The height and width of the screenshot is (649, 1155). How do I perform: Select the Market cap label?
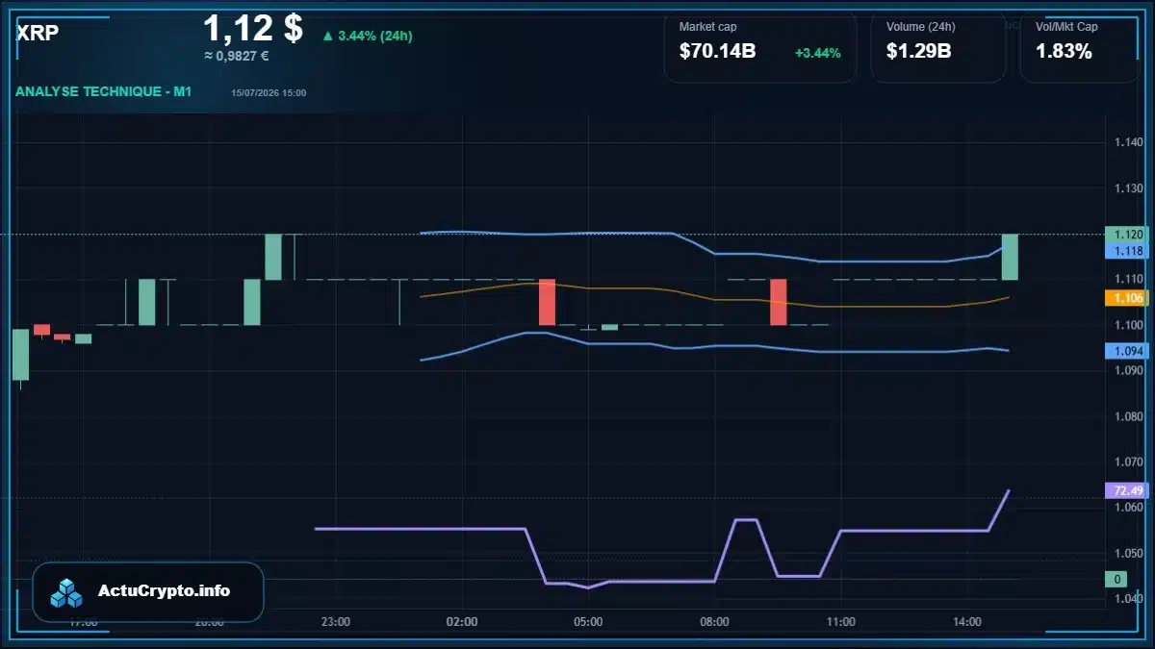tap(708, 27)
